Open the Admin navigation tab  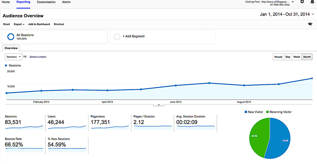click(x=66, y=2)
